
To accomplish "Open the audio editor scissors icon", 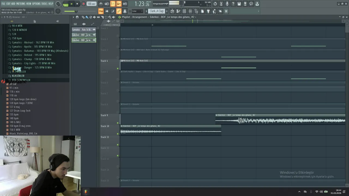I will 221,4.
